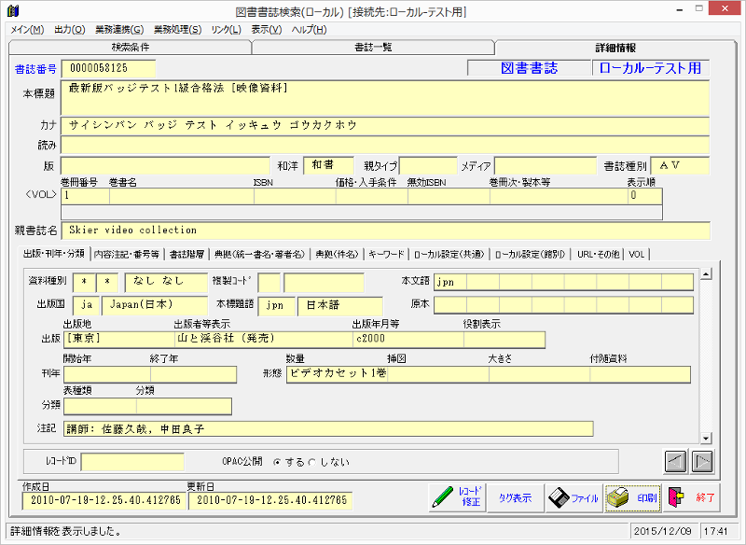Viewport: 746px width, 545px height.
Task: Switch to the 書誌一覧 tab
Action: coord(374,47)
